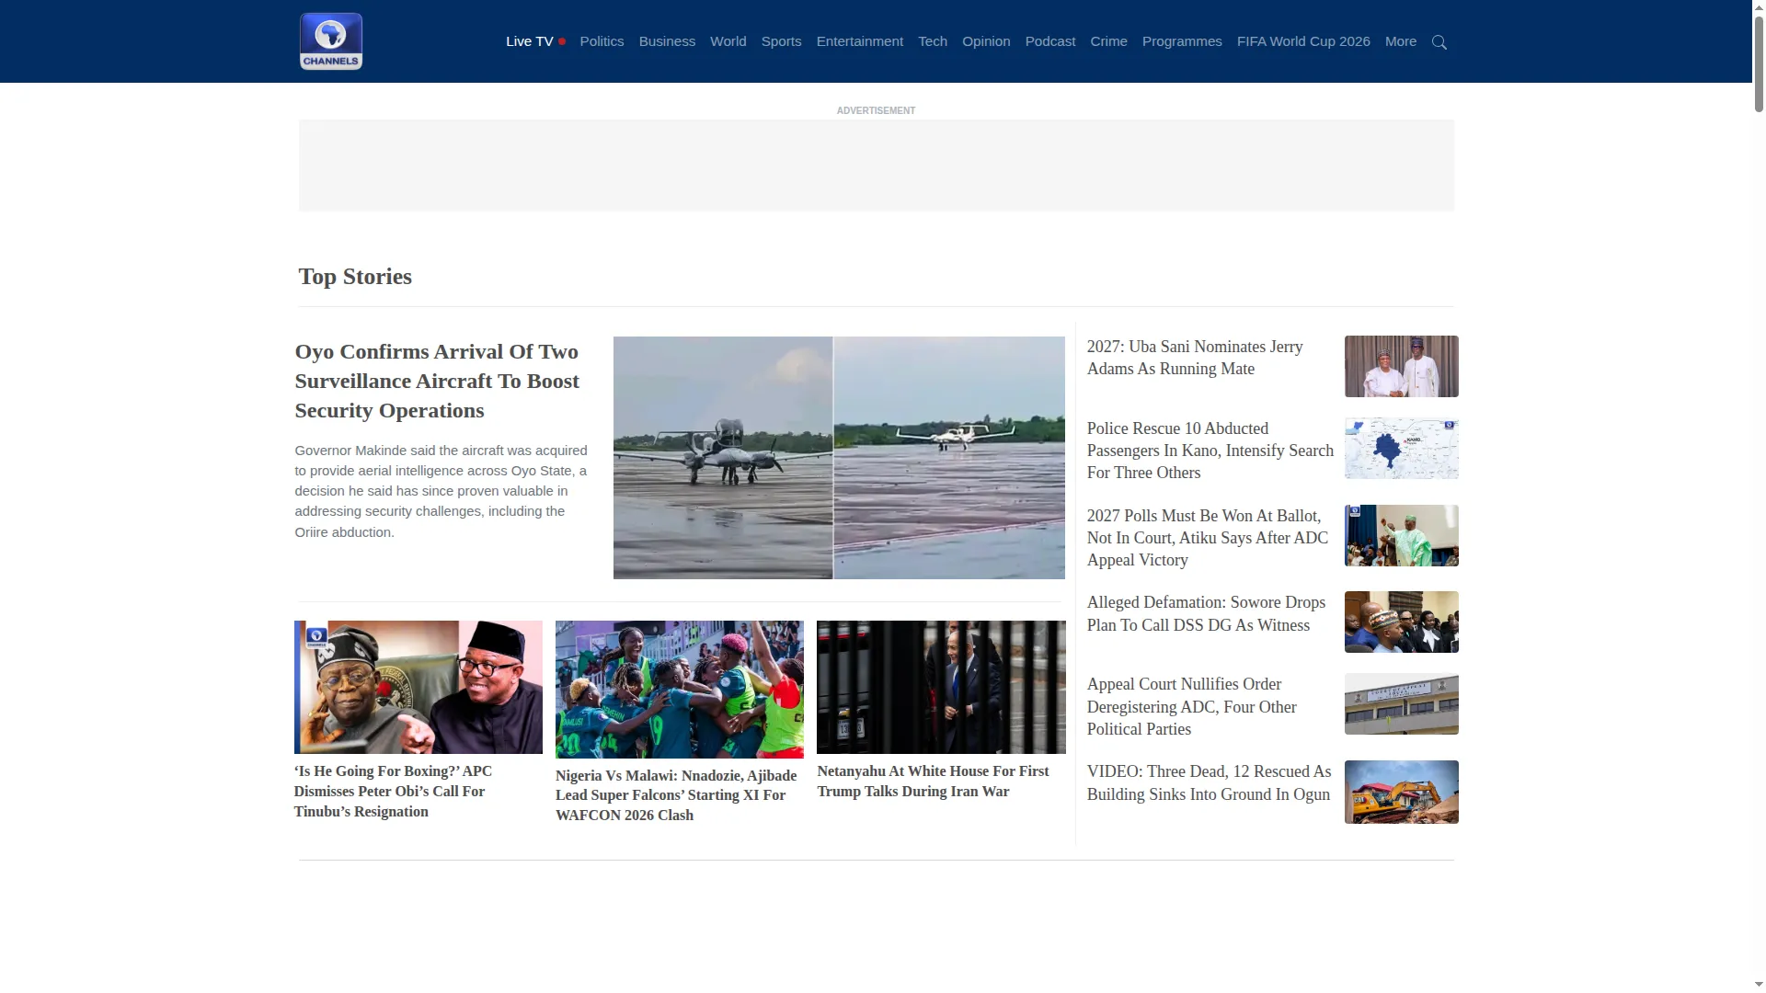Click the Super Falcons celebration image
Image resolution: width=1766 pixels, height=993 pixels.
(x=679, y=689)
